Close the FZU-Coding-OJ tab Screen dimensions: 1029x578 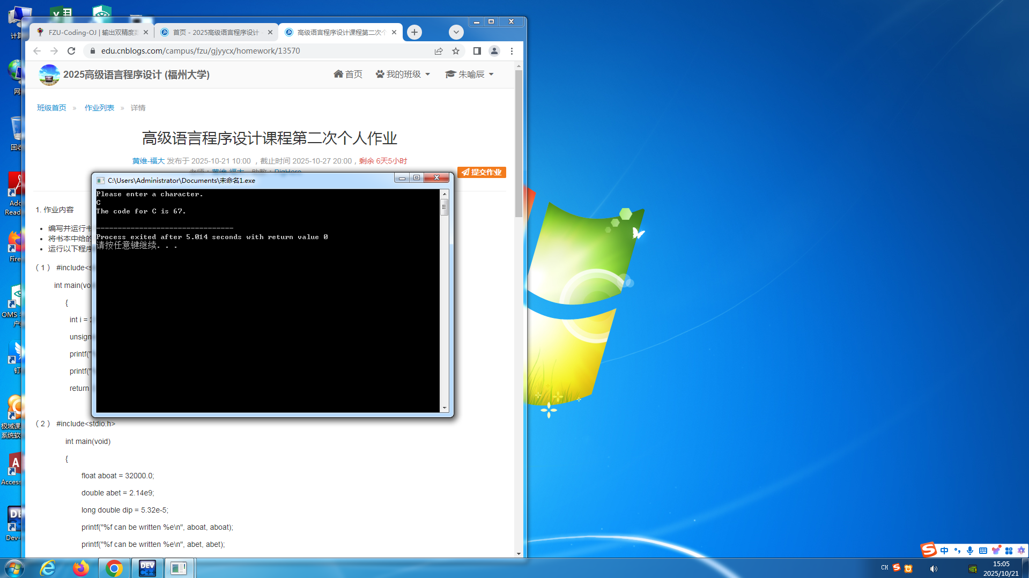coord(146,32)
